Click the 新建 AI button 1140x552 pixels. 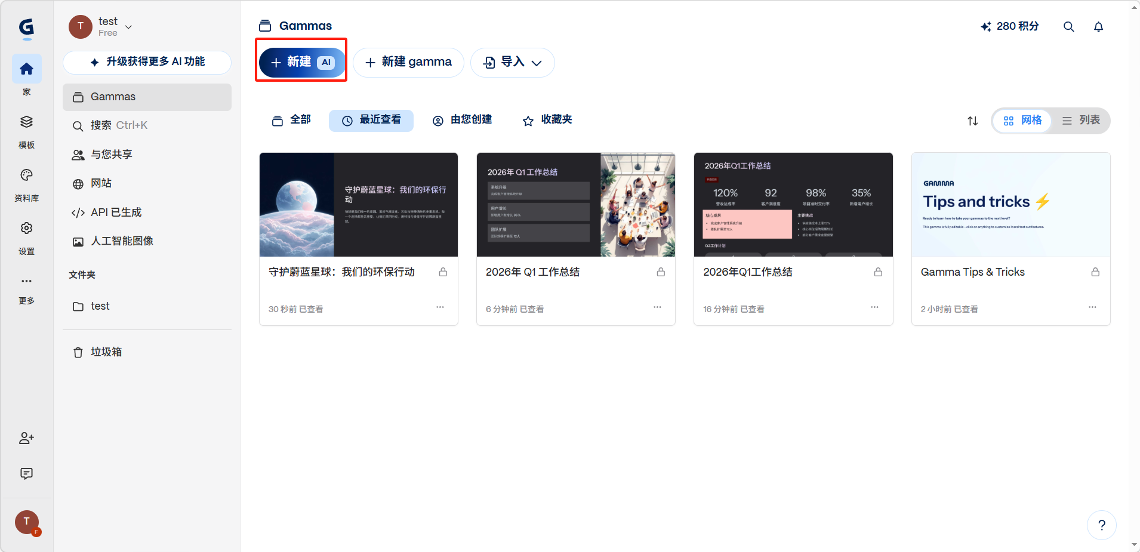coord(302,63)
